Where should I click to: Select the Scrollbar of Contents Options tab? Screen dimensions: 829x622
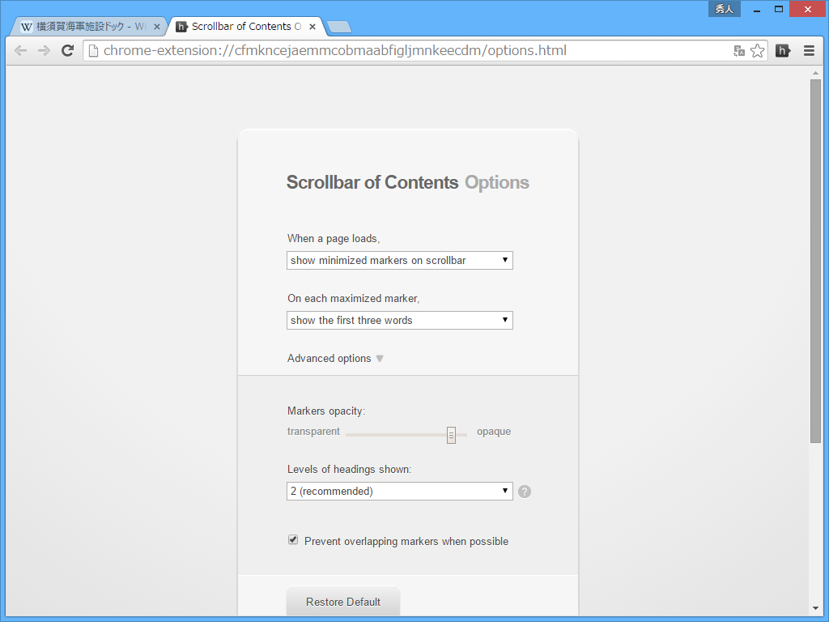click(246, 27)
